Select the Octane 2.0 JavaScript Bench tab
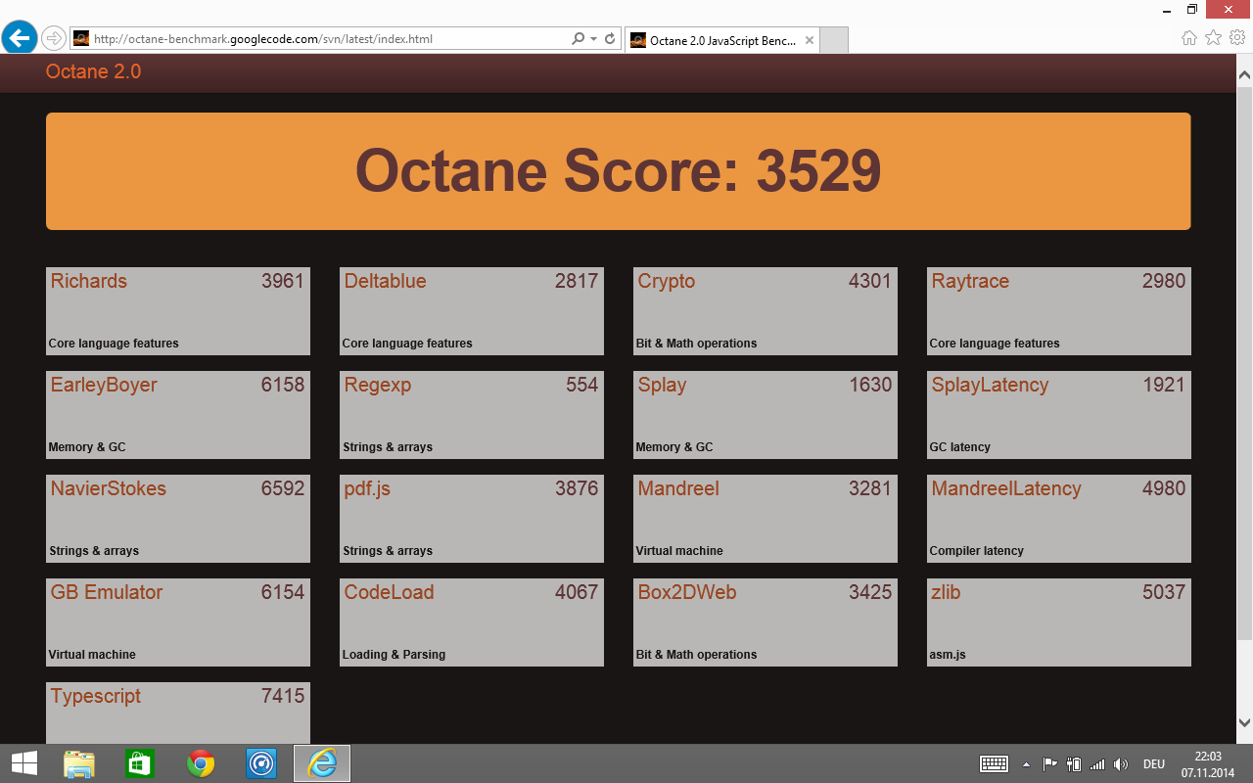1253x783 pixels. pyautogui.click(x=721, y=40)
